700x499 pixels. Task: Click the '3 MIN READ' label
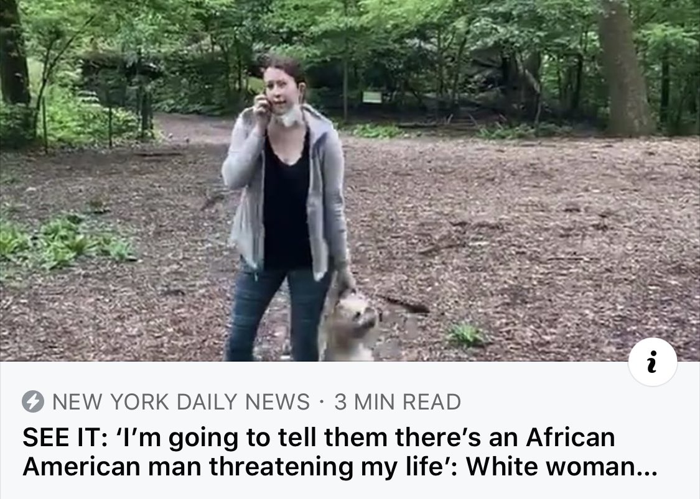coord(398,401)
